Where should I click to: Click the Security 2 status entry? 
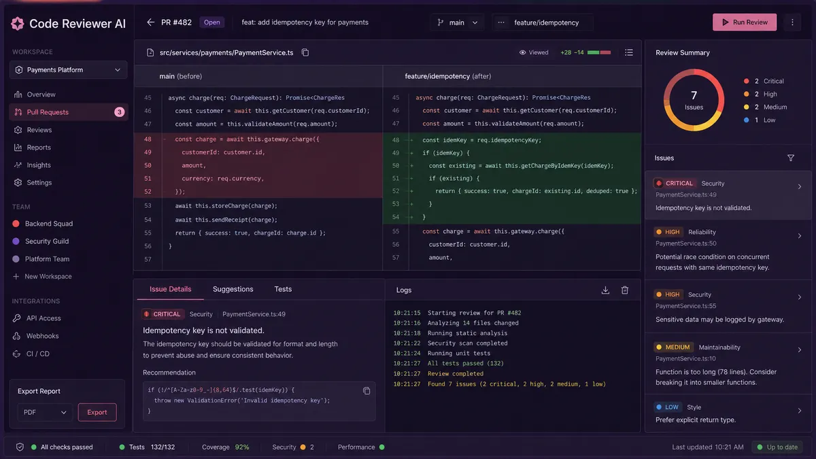(x=293, y=447)
